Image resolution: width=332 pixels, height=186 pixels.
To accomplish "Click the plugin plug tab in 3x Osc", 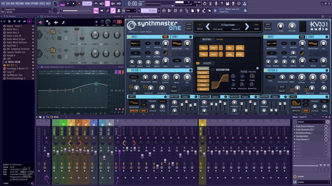I will coord(41,22).
